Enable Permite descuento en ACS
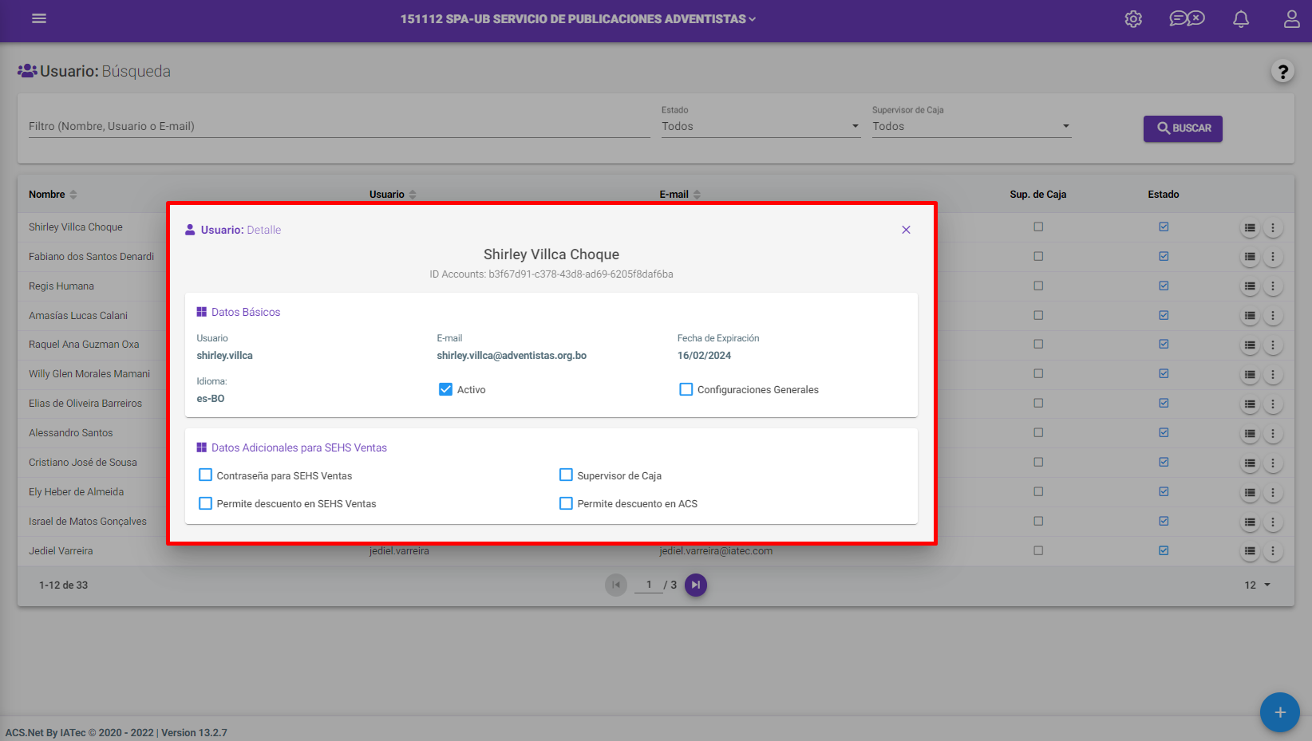The height and width of the screenshot is (741, 1312). 566,503
